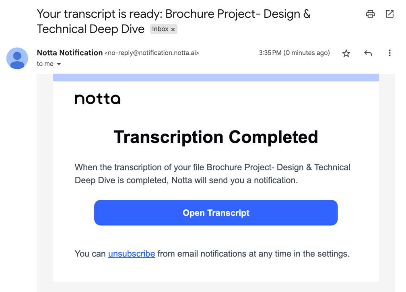406x292 pixels.
Task: Click the sender's profile avatar
Action: pyautogui.click(x=17, y=58)
